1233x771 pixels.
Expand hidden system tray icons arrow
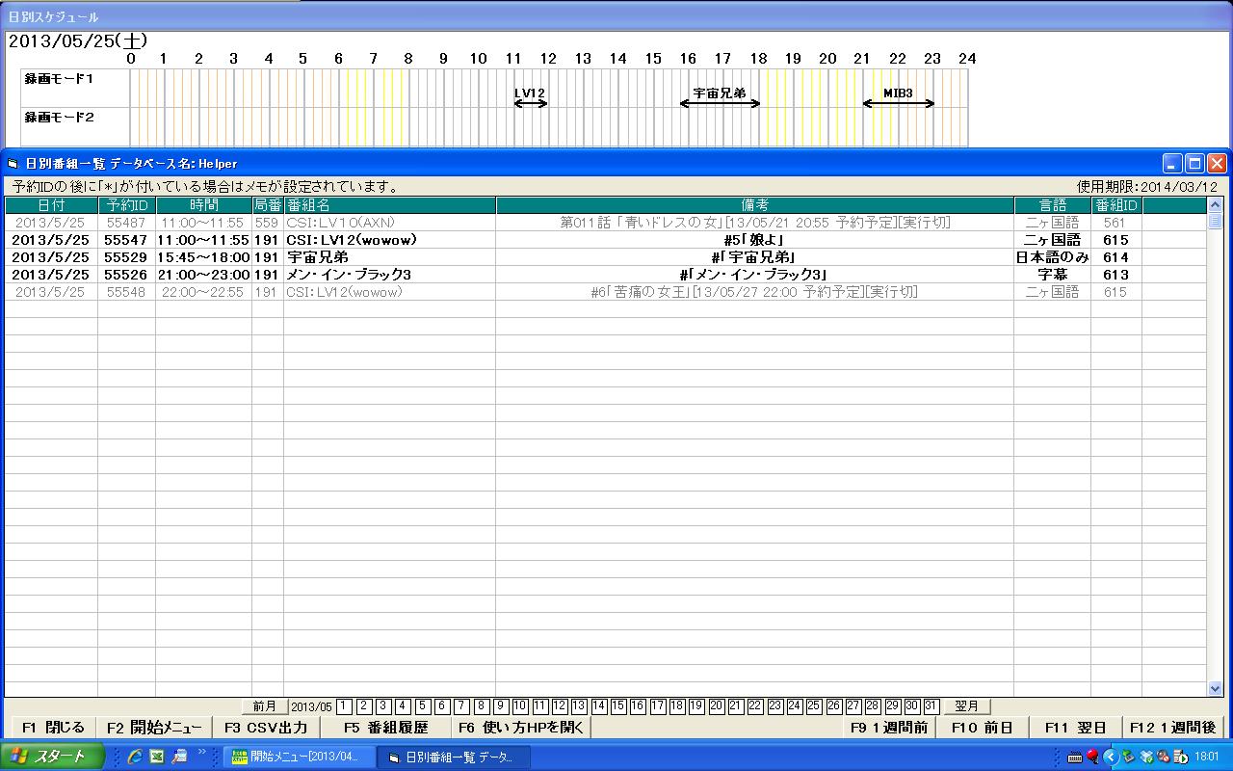(x=1110, y=758)
